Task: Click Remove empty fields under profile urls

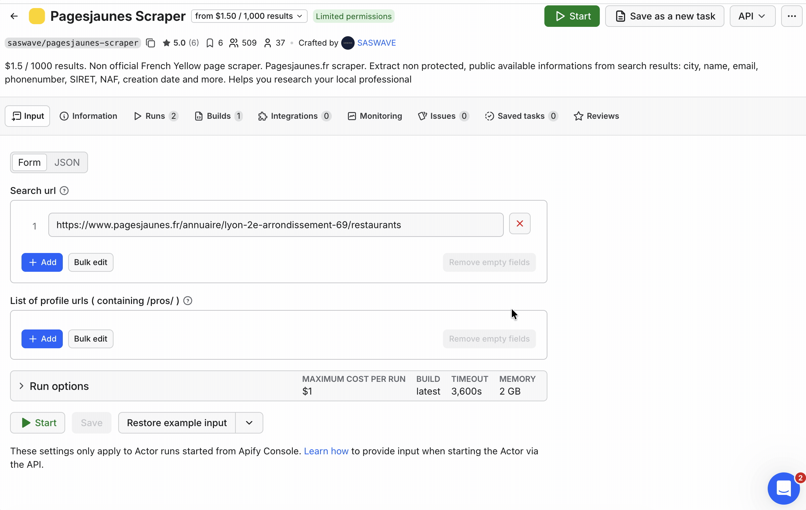Action: (489, 339)
